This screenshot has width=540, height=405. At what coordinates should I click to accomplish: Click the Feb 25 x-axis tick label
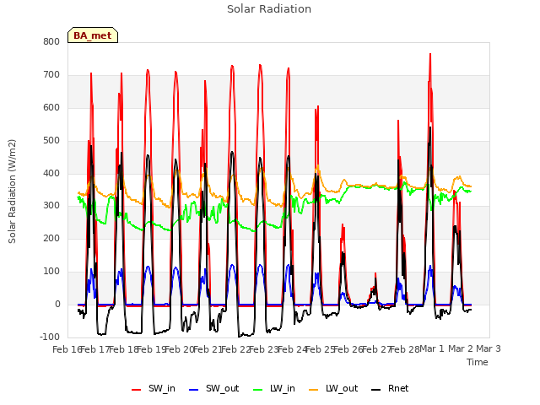(x=321, y=349)
